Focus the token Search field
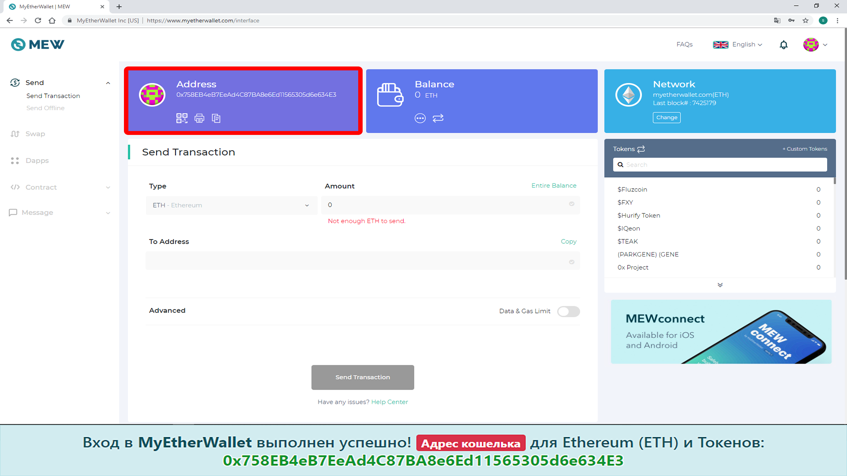The image size is (847, 476). tap(720, 165)
